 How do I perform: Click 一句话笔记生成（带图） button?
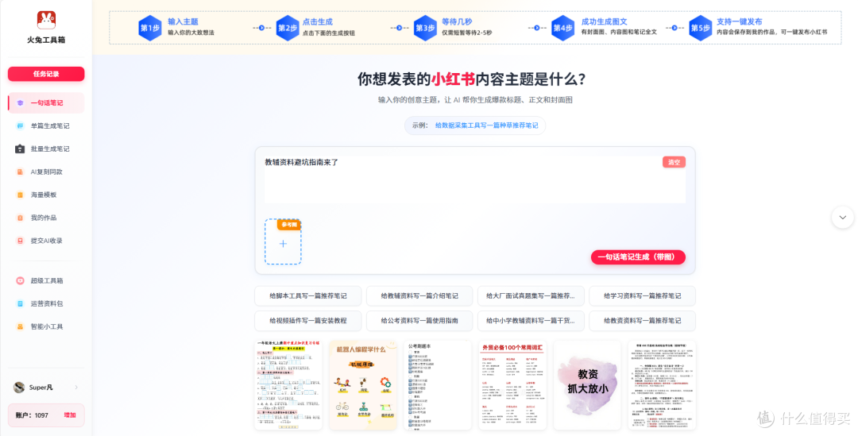point(638,257)
